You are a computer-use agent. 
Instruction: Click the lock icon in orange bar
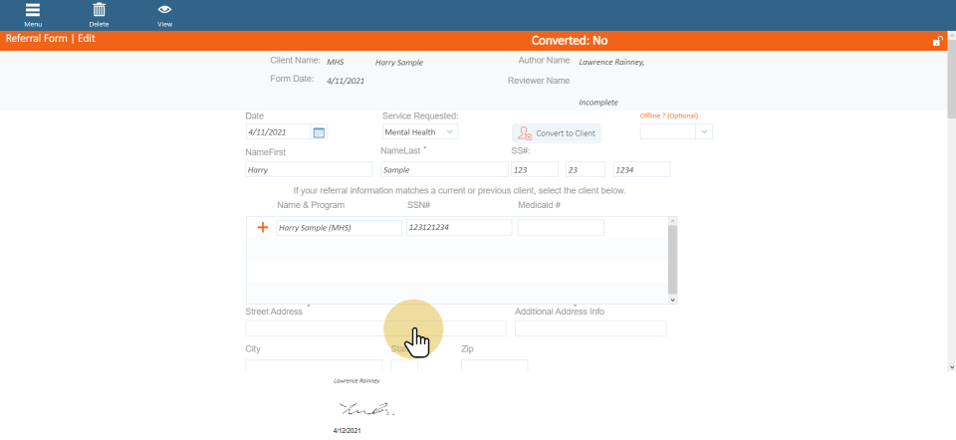click(x=936, y=41)
